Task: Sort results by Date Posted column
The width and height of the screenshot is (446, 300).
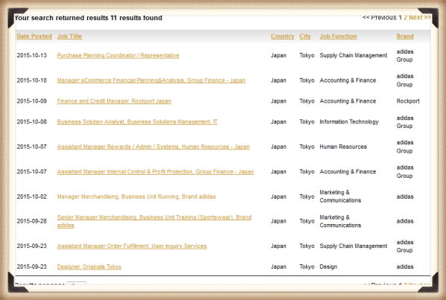Action: [34, 36]
